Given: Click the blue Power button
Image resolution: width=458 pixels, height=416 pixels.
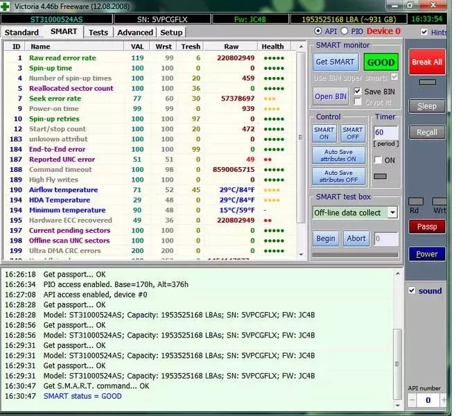Looking at the screenshot, I should pos(427,254).
